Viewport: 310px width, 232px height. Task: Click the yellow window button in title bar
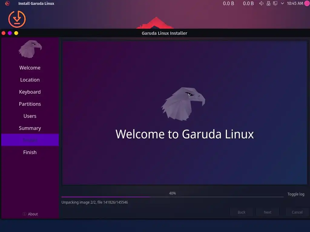[16, 33]
